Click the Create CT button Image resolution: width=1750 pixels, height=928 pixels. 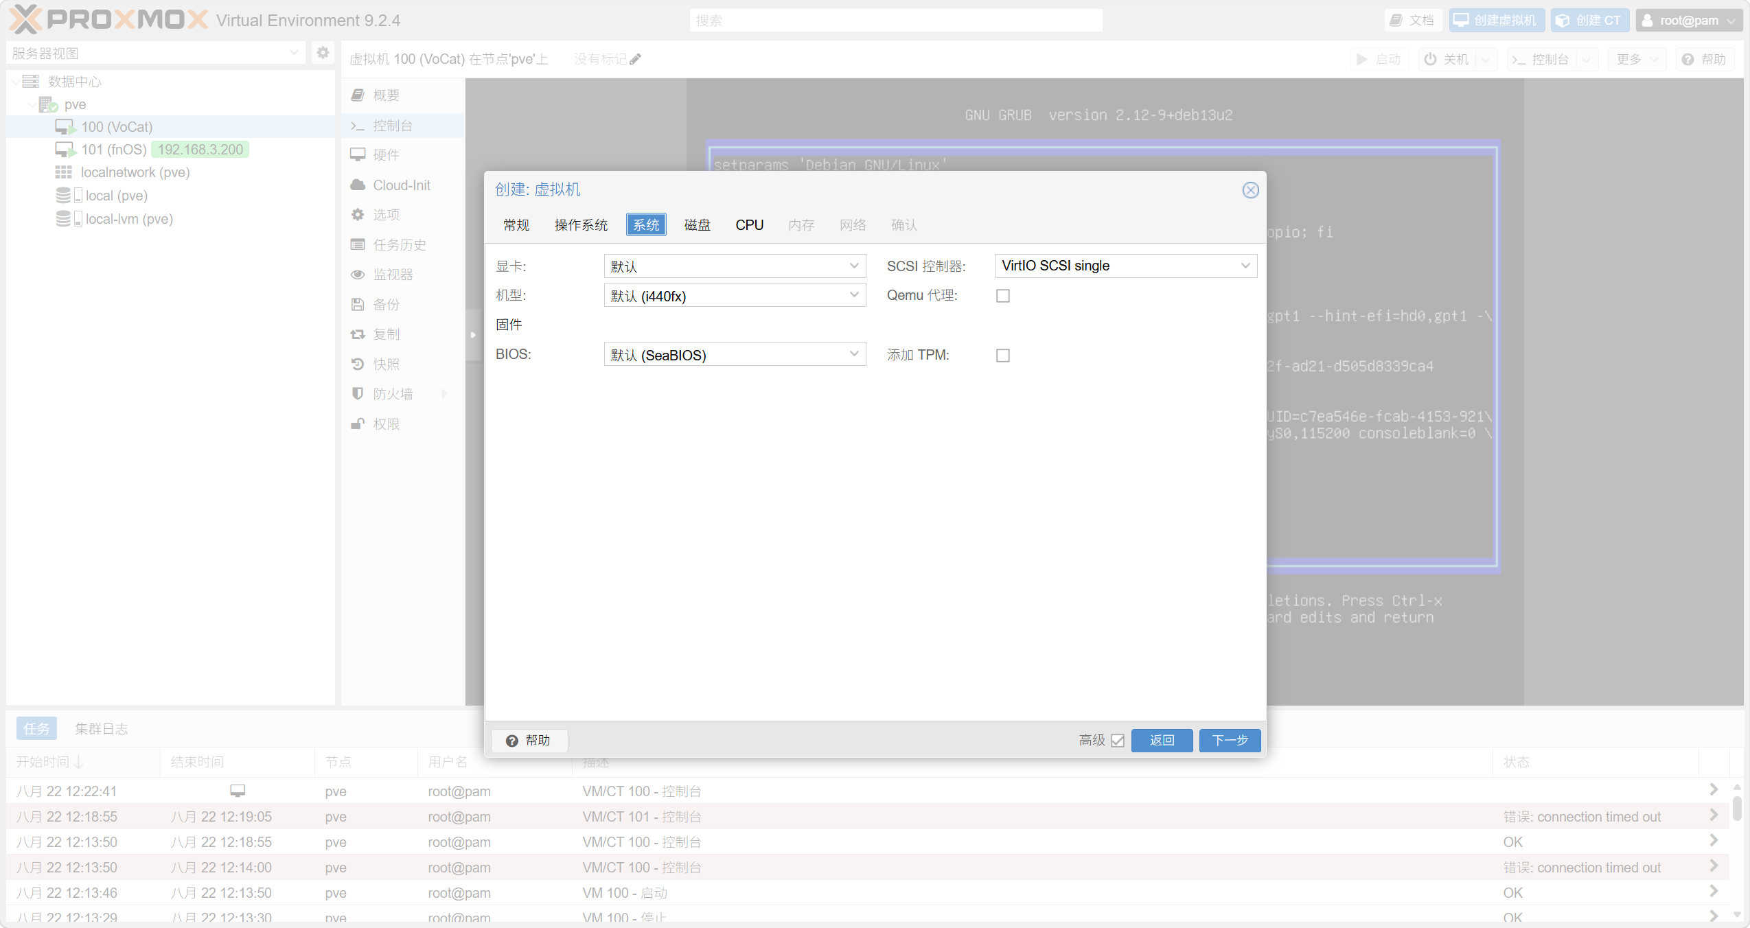click(1589, 21)
